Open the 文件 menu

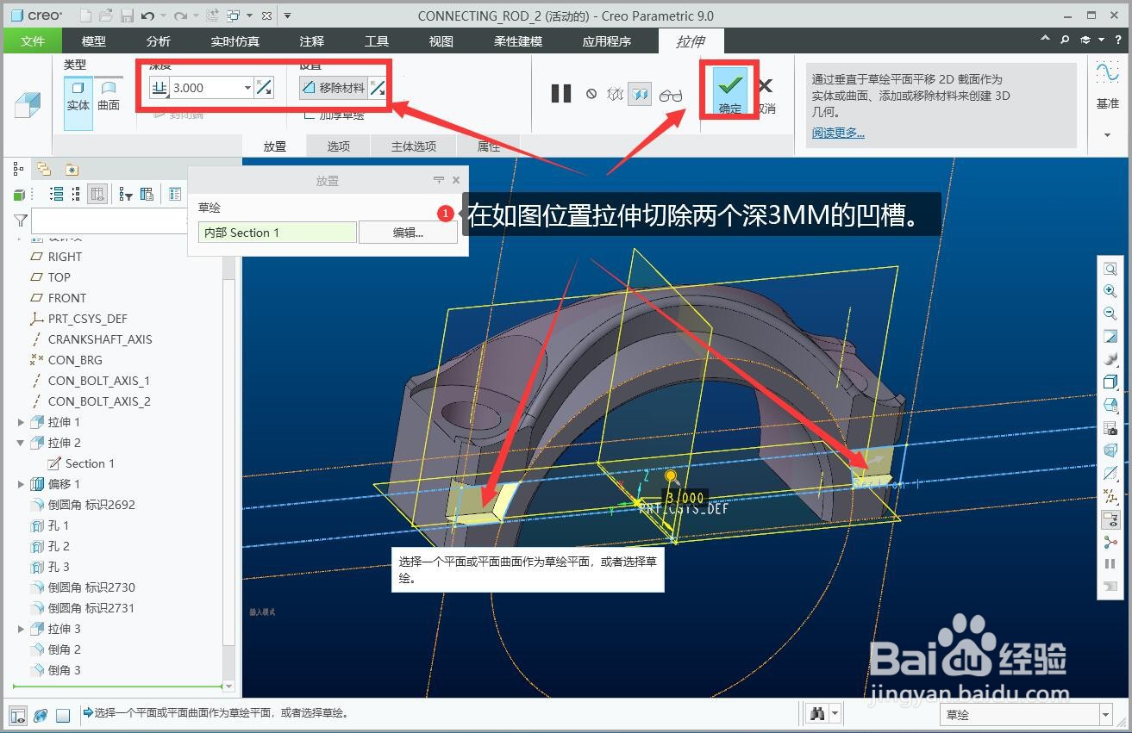[33, 40]
